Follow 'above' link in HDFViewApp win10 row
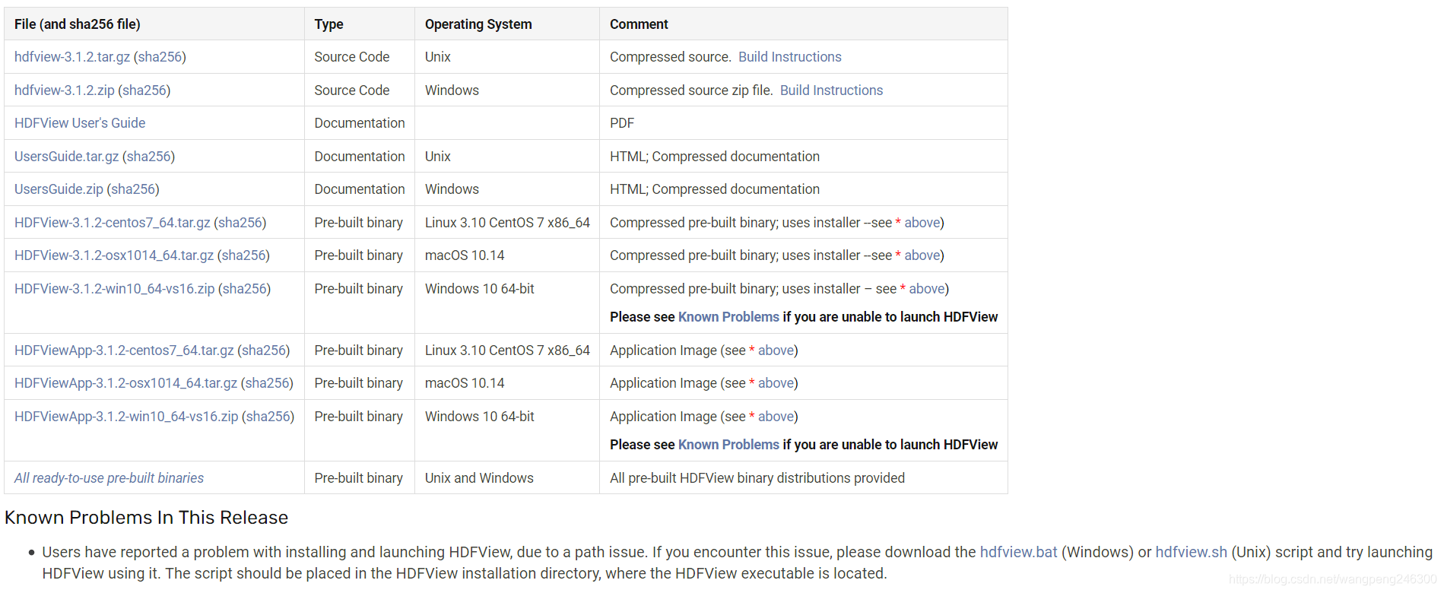The height and width of the screenshot is (593, 1444). 776,417
